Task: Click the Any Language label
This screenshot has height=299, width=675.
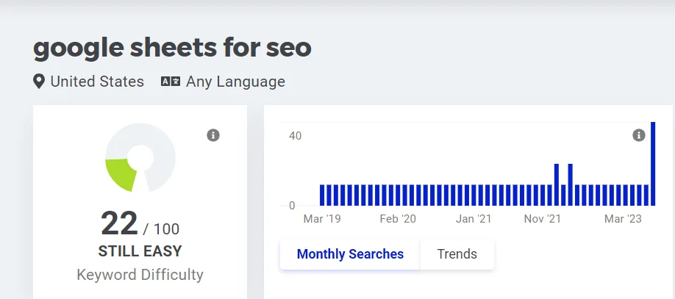Action: (235, 82)
